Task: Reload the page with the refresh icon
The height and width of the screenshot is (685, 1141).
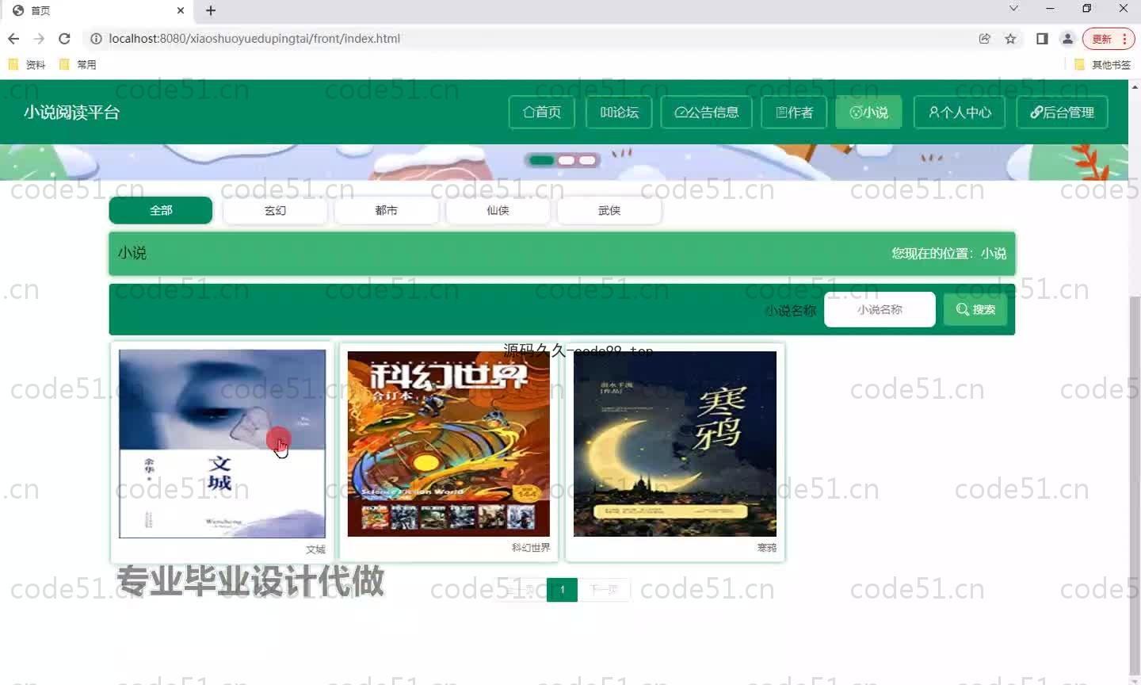Action: pos(64,38)
